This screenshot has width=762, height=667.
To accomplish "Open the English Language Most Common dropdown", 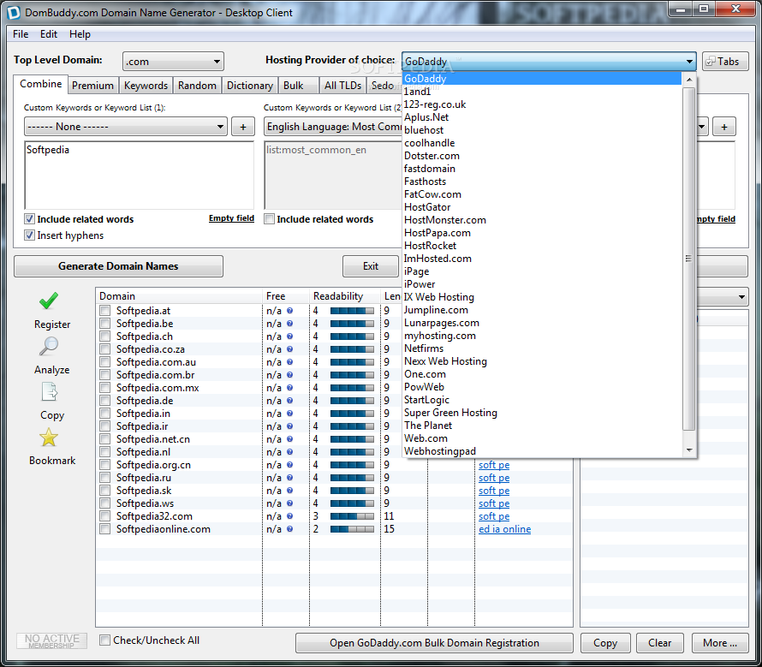I will [x=333, y=127].
